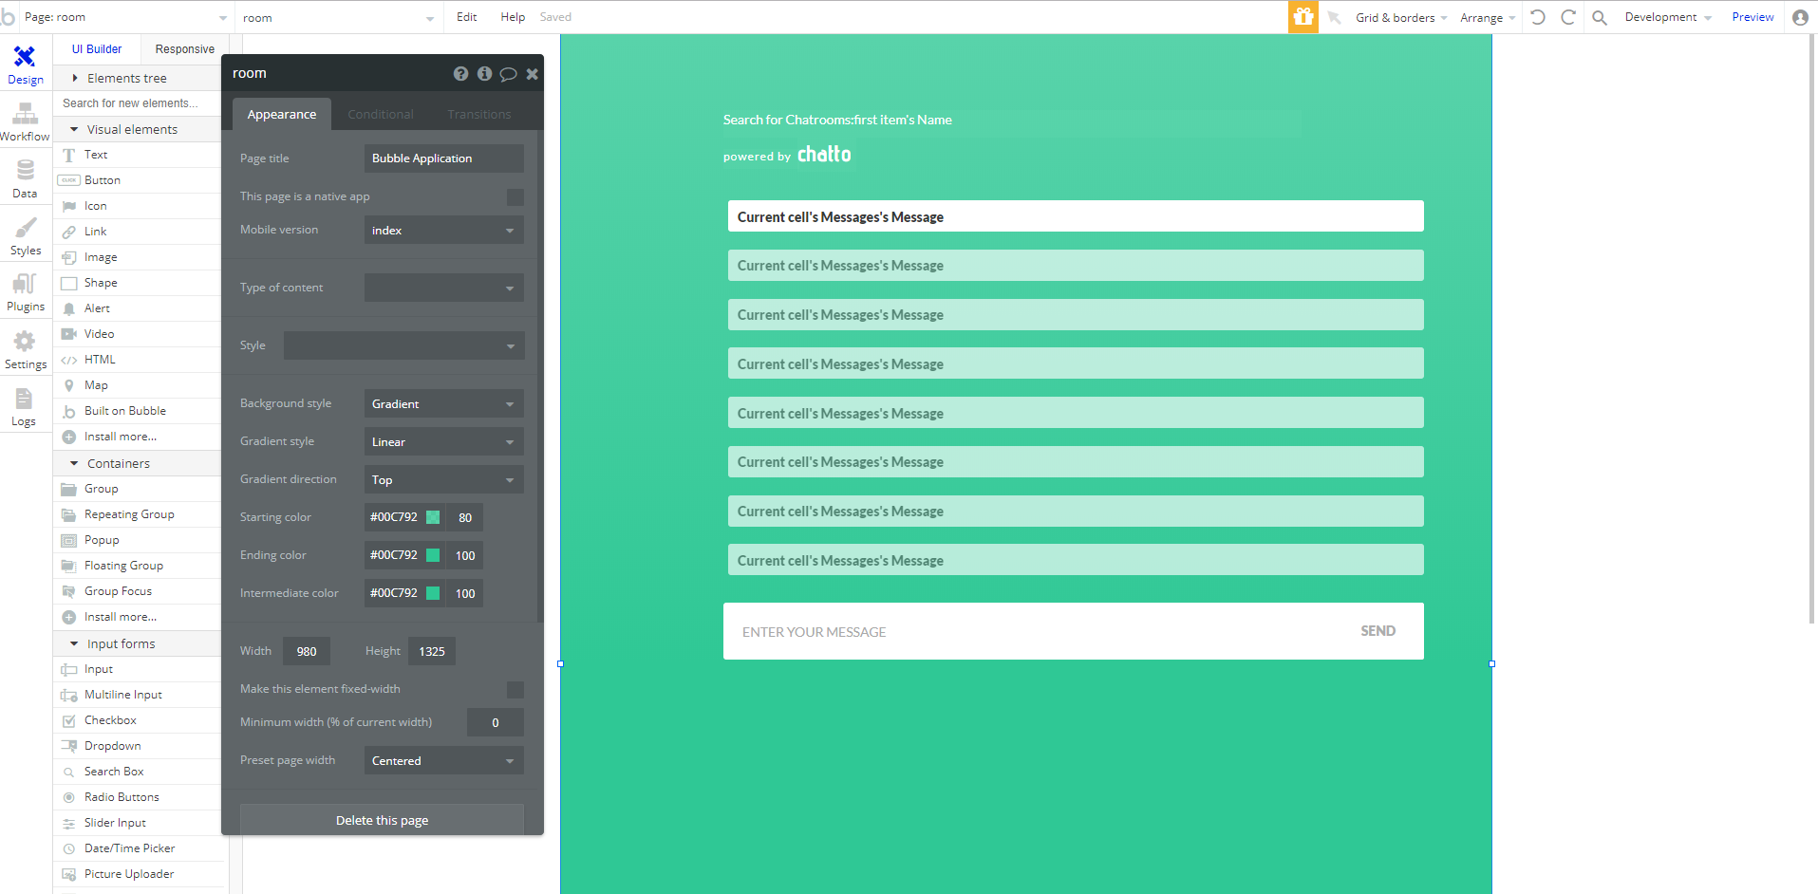Click Install more under Visual elements
The width and height of the screenshot is (1818, 894).
point(139,437)
